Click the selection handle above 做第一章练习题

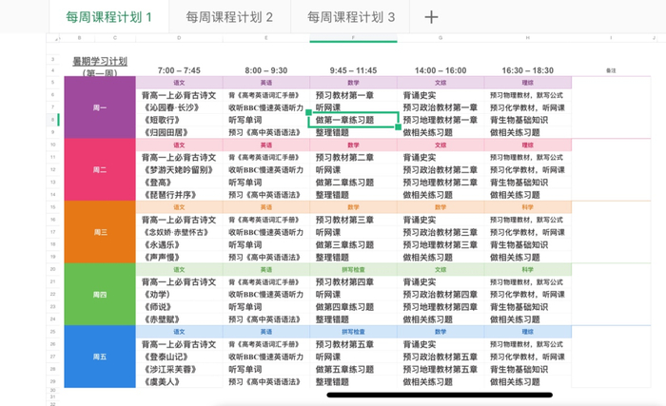[x=309, y=112]
